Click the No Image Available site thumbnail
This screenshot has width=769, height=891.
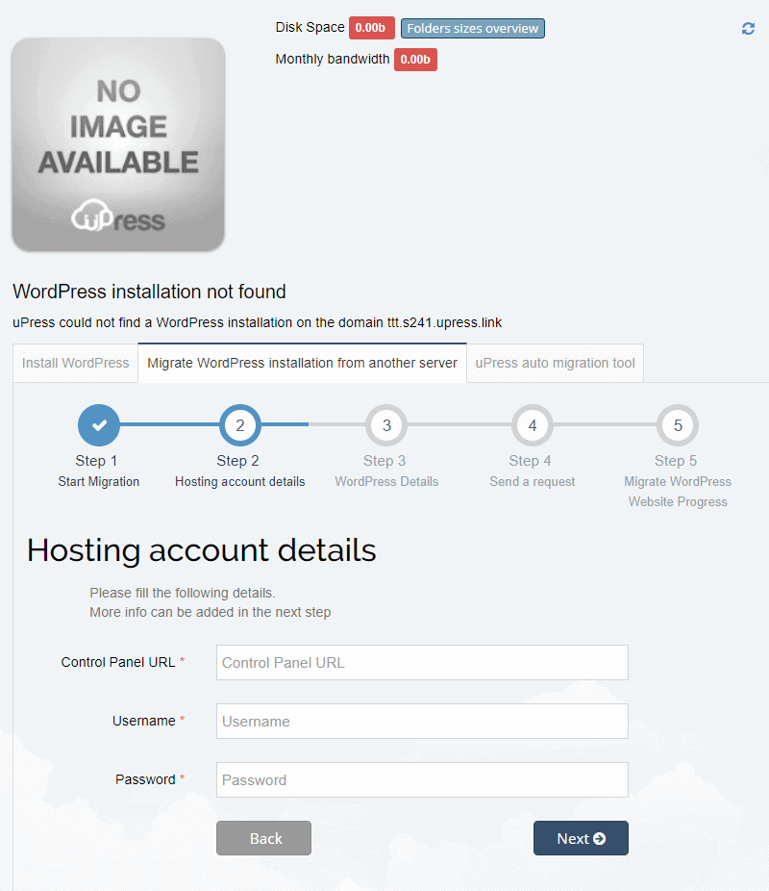(x=118, y=145)
